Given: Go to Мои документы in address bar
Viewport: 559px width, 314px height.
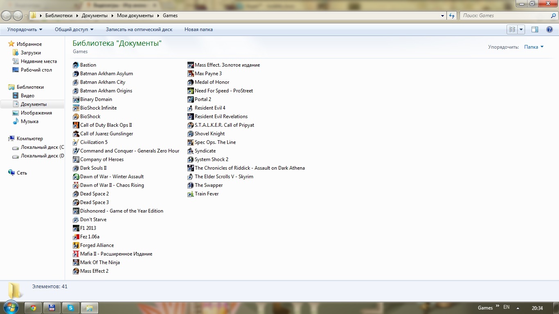Looking at the screenshot, I should 135,16.
